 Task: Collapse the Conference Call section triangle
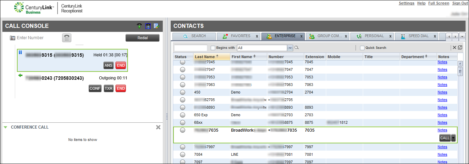[6, 127]
